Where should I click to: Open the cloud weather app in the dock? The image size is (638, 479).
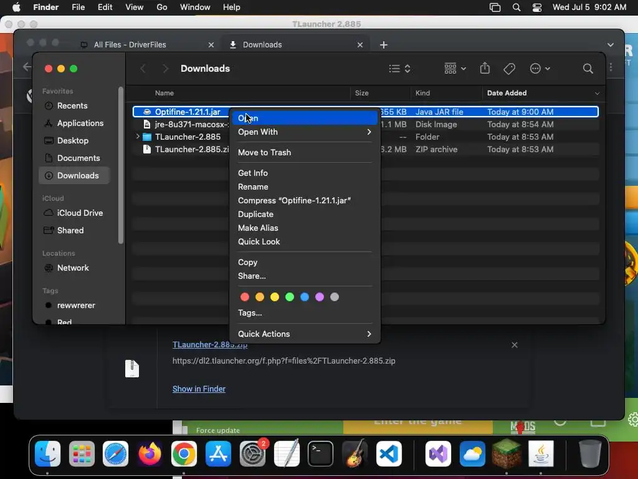pyautogui.click(x=472, y=453)
